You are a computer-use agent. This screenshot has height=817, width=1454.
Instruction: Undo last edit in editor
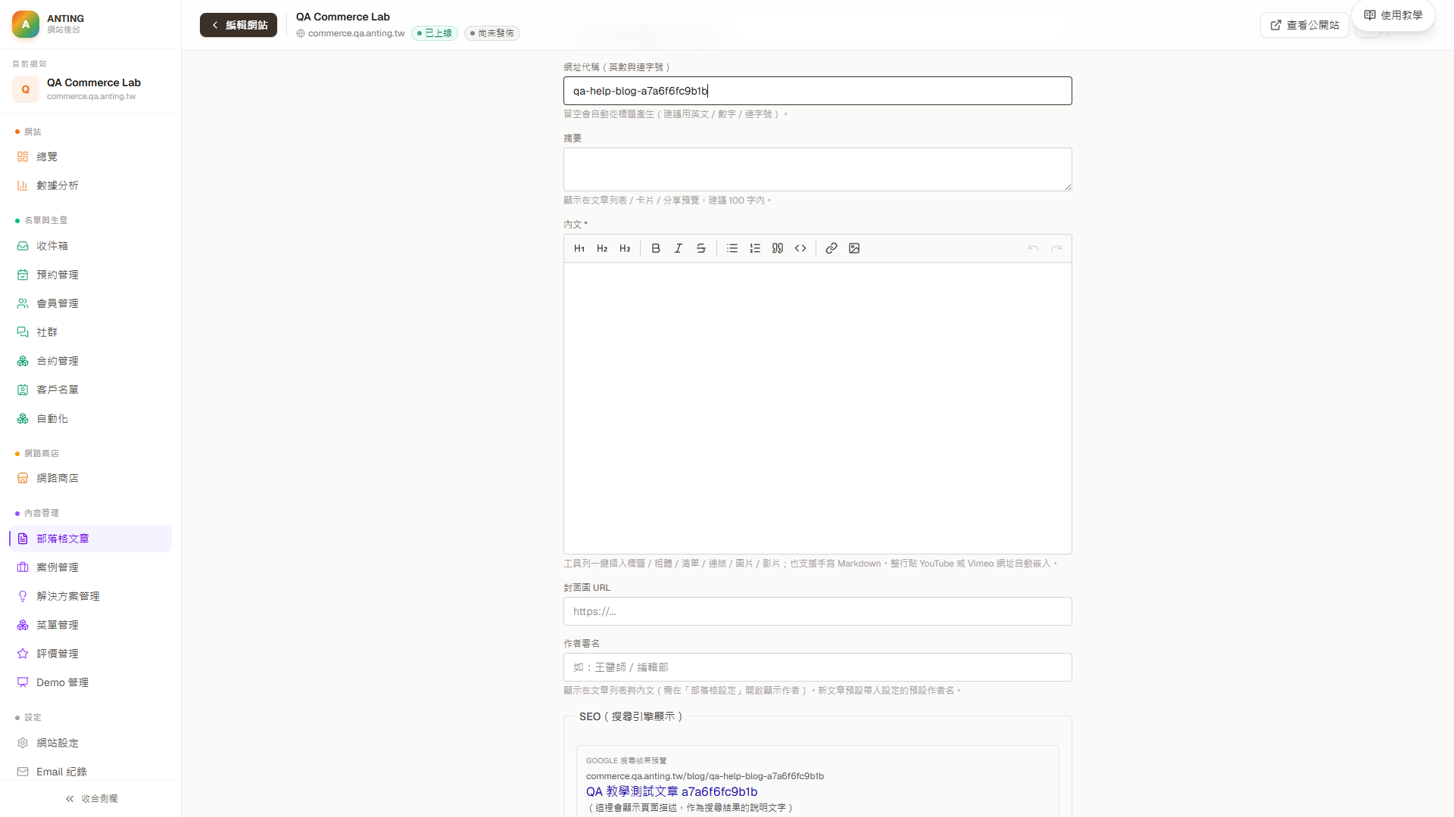(1034, 248)
